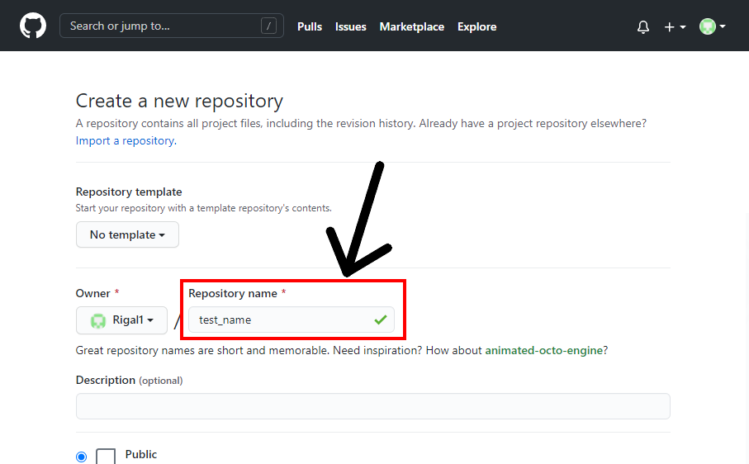
Task: Open the user avatar account menu
Action: tap(712, 26)
